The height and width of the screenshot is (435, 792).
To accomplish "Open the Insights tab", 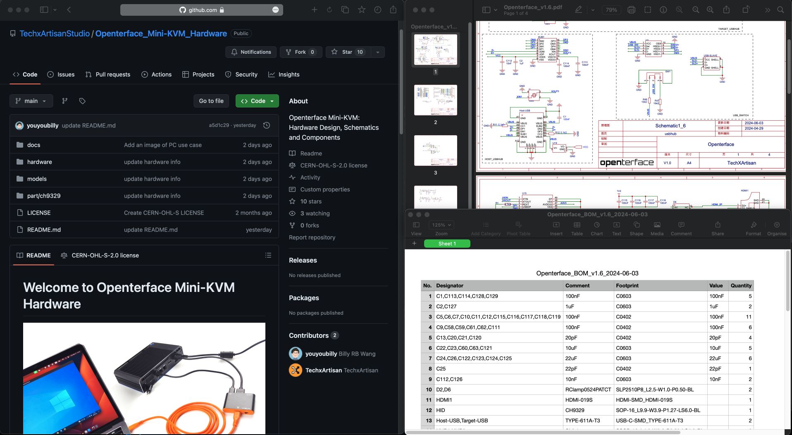I will pos(284,74).
